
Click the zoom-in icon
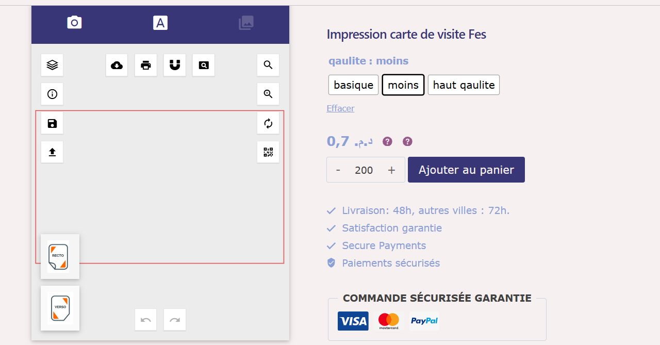(x=268, y=94)
